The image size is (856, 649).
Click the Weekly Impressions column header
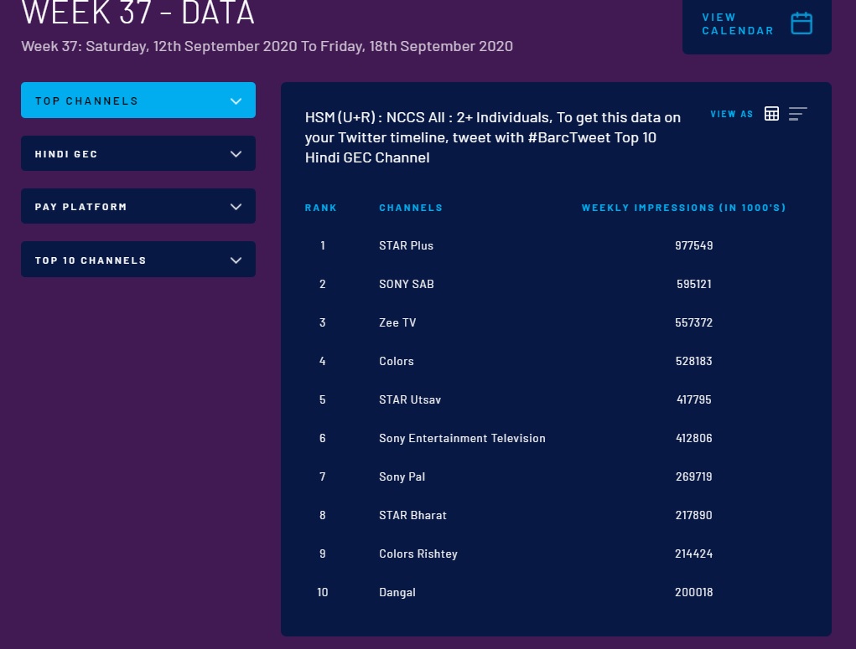click(683, 208)
